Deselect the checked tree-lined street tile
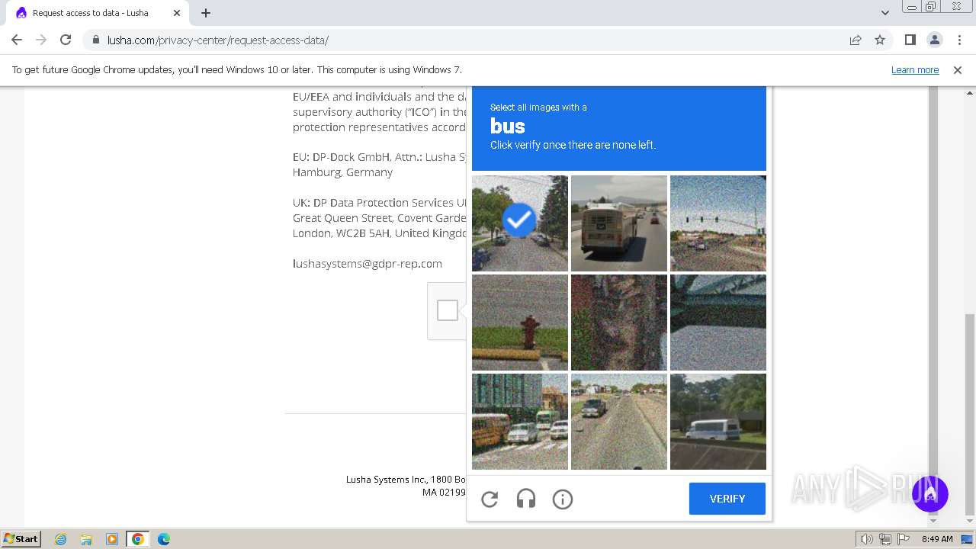Screen dimensions: 976x549 (x=520, y=223)
